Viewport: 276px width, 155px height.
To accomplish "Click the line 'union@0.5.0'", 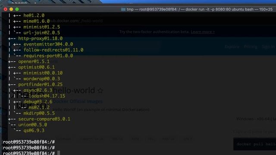I will (33, 125).
